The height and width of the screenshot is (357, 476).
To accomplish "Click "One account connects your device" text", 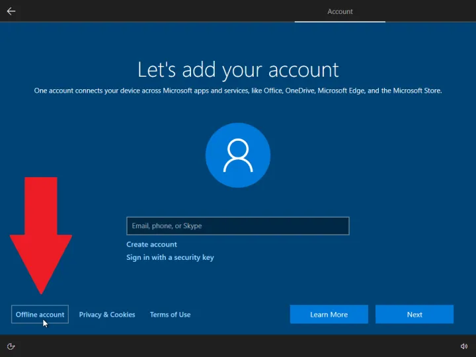I will click(x=79, y=91).
